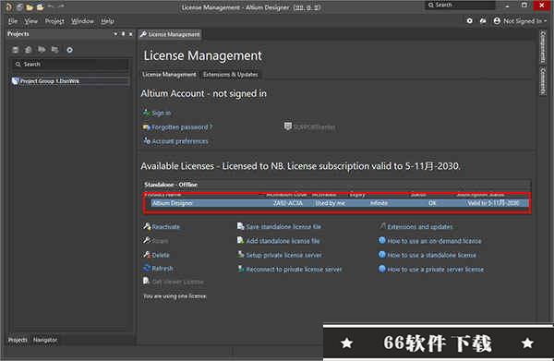Select the Altium Designer license row
This screenshot has height=361, width=554.
[339, 203]
